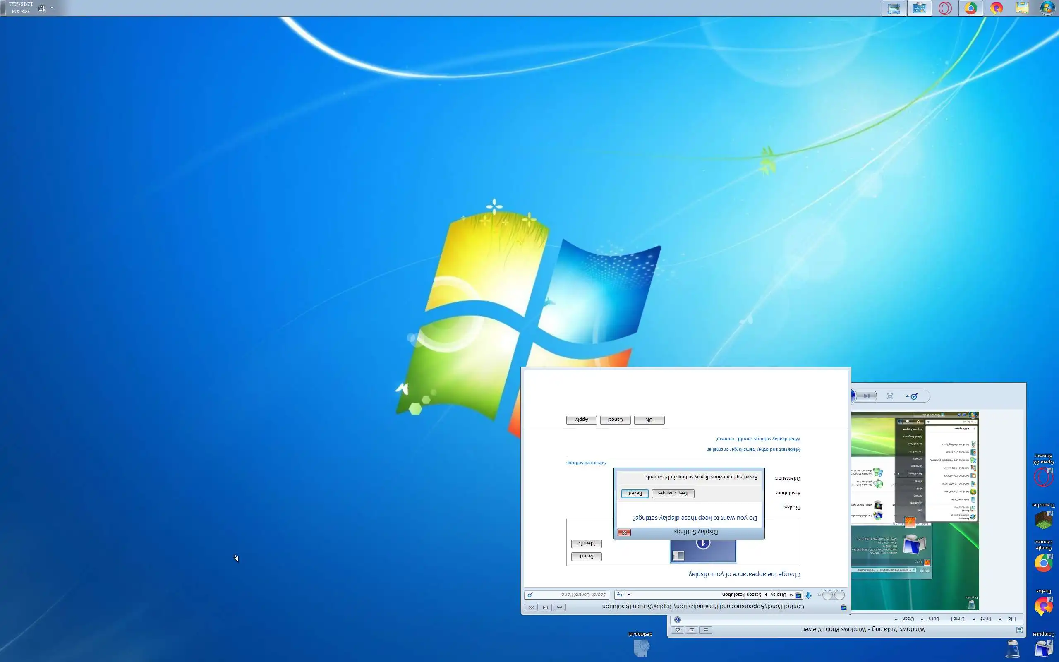Switch to Chrome in the taskbar

pyautogui.click(x=970, y=8)
